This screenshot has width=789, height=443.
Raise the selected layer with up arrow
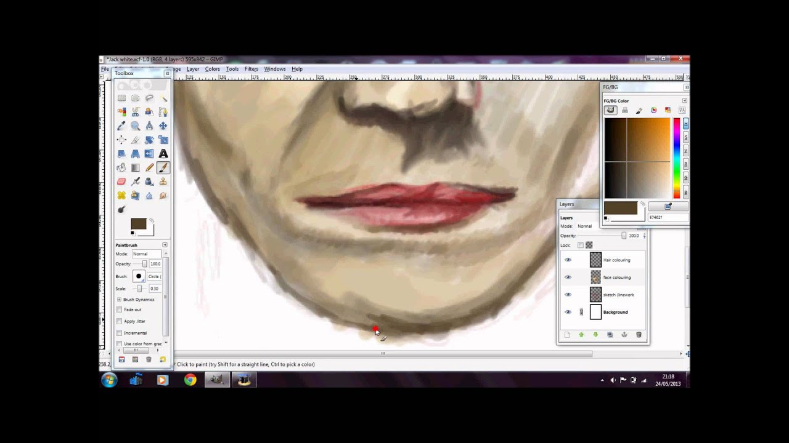coord(581,335)
